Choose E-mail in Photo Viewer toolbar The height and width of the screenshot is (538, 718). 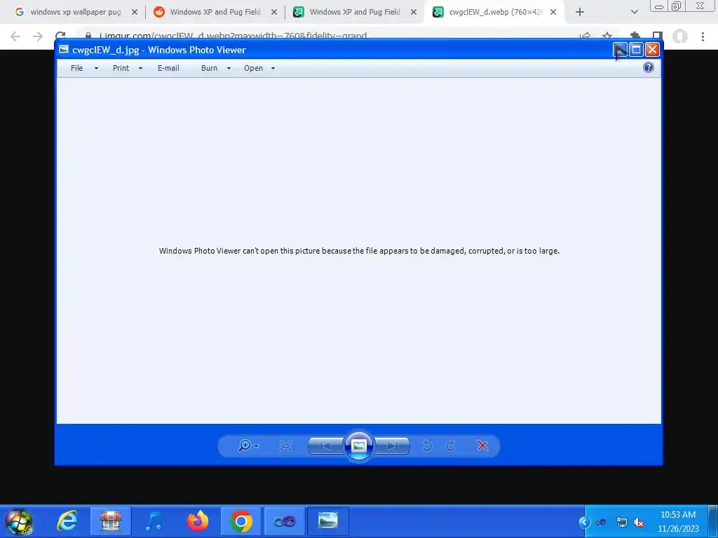[168, 68]
